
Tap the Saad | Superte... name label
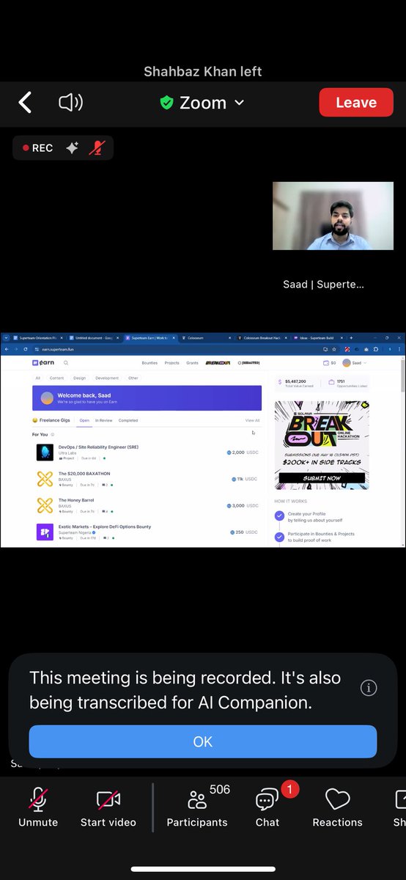323,284
